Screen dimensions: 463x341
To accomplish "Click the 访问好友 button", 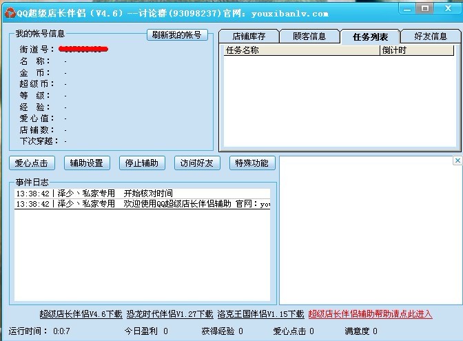I will pos(197,163).
